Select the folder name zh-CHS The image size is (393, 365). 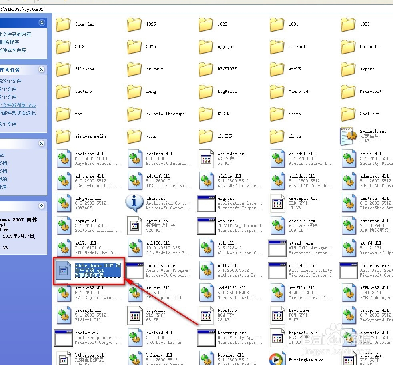225,136
